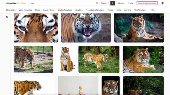Open photo of tiger among dark bamboo foliage
The height and width of the screenshot is (95, 170).
143,85
